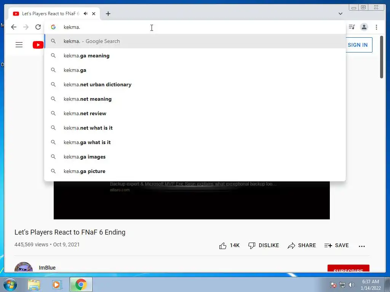Go to YouTube home via the logo
Viewport: 390px width, 292px height.
38,45
